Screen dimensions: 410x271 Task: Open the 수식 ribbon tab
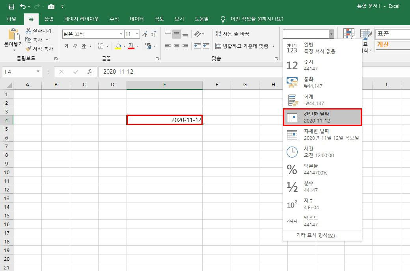(114, 19)
